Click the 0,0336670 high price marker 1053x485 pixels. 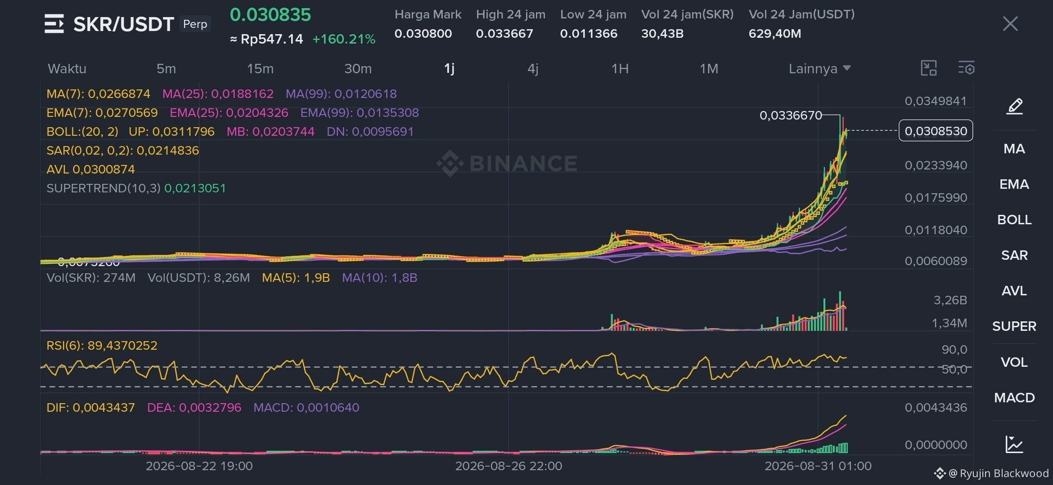tap(791, 116)
